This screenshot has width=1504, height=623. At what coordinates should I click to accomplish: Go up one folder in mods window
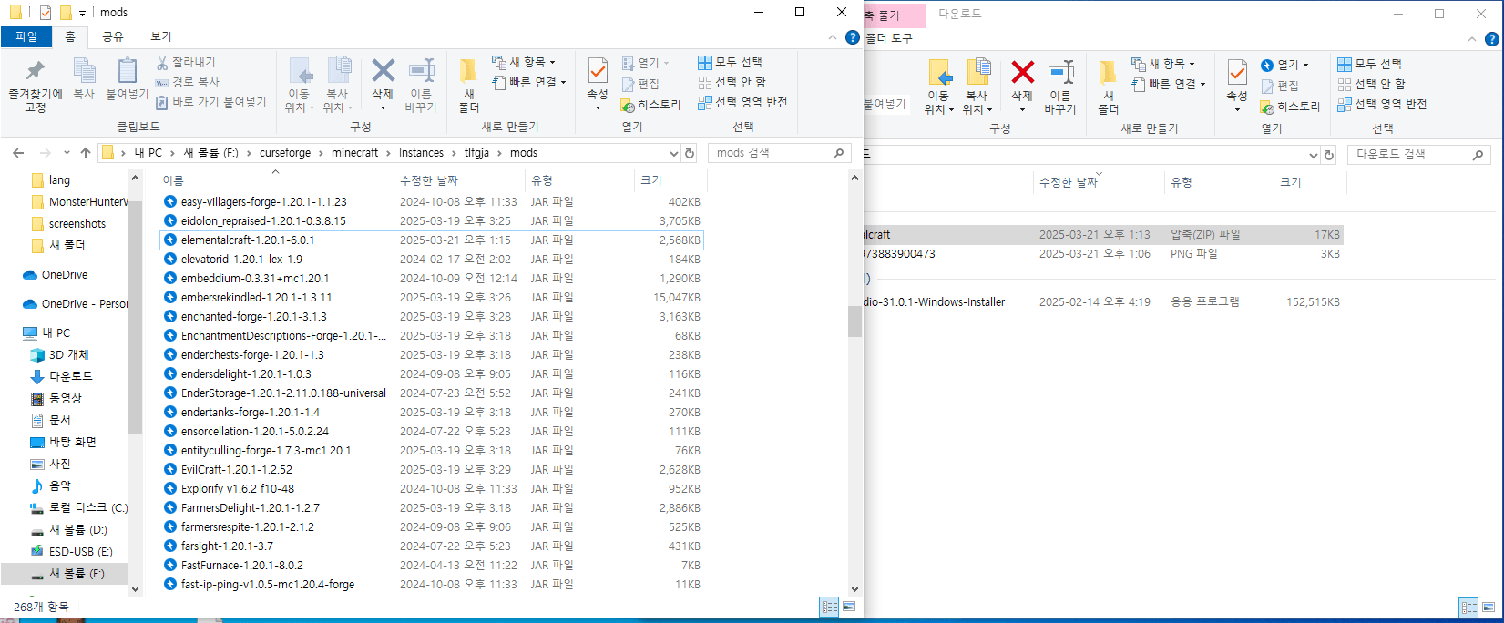pos(86,153)
